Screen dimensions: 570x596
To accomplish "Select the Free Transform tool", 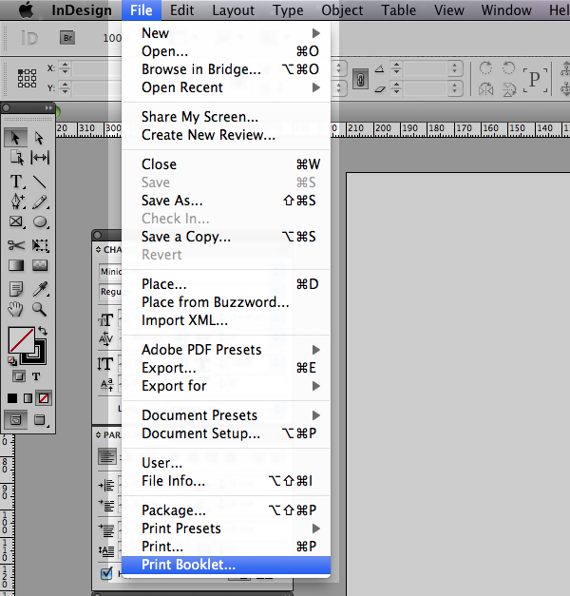I will click(40, 245).
